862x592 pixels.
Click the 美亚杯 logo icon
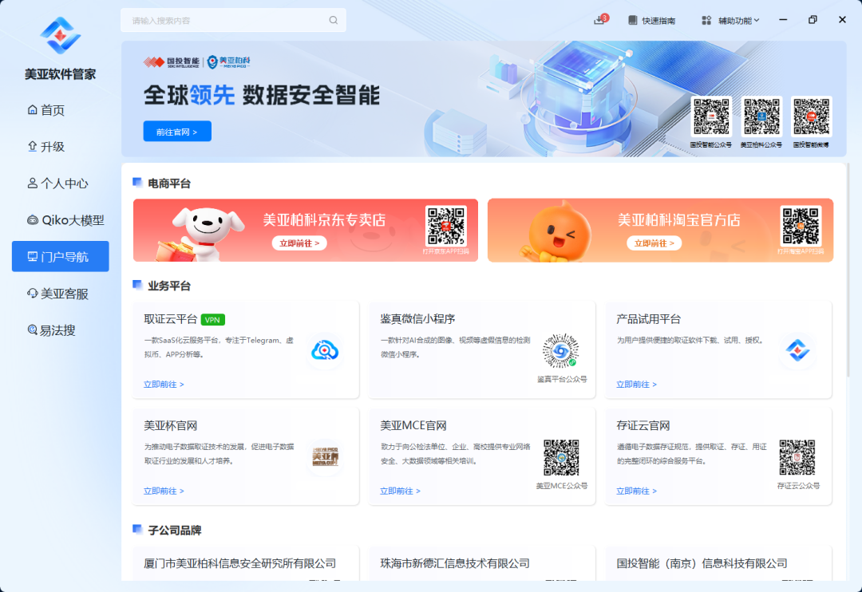(x=325, y=457)
